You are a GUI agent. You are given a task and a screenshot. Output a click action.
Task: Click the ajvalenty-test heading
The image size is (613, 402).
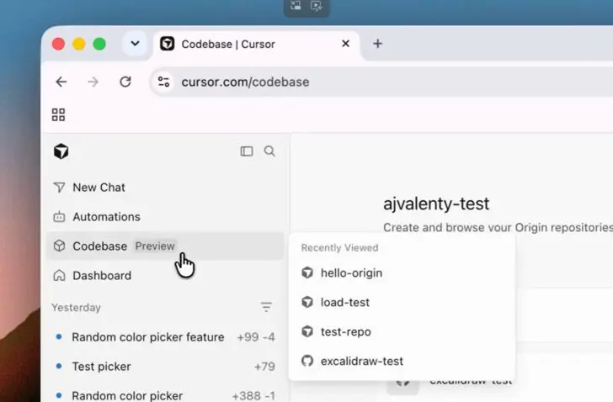pos(436,204)
